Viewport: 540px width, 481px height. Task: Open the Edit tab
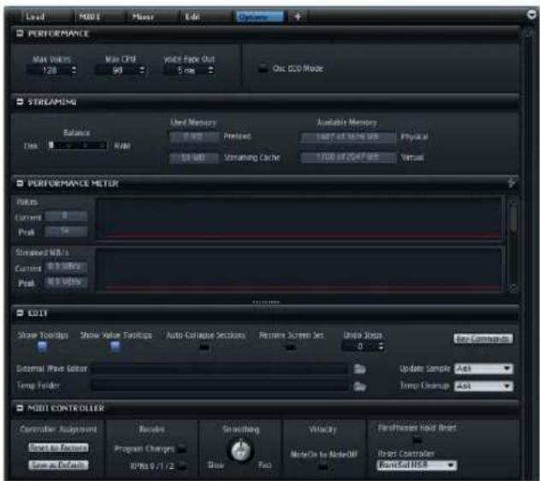[x=193, y=16]
